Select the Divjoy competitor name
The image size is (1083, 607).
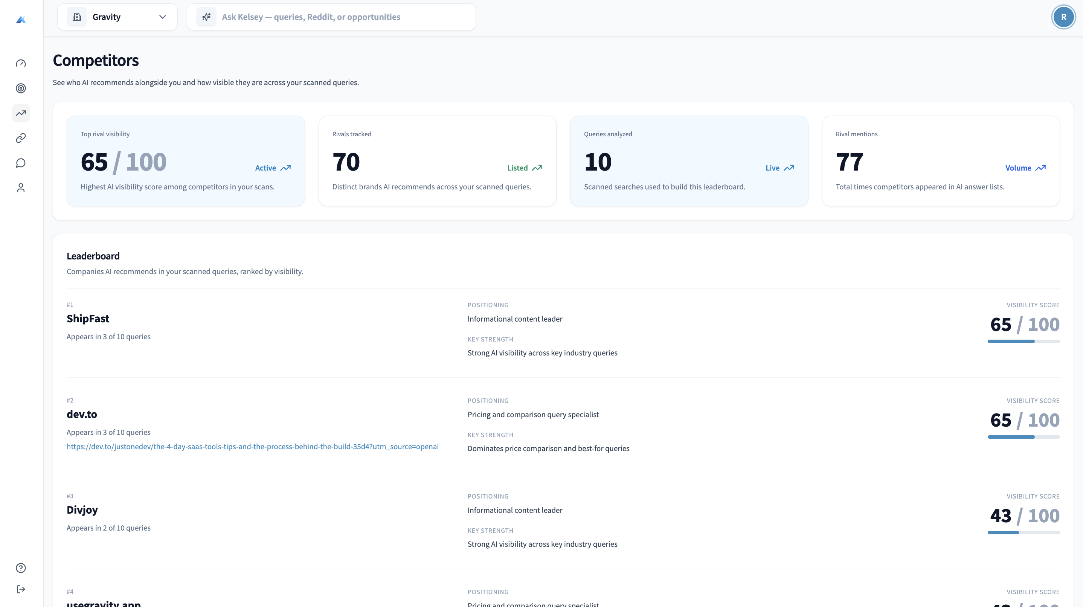[82, 509]
